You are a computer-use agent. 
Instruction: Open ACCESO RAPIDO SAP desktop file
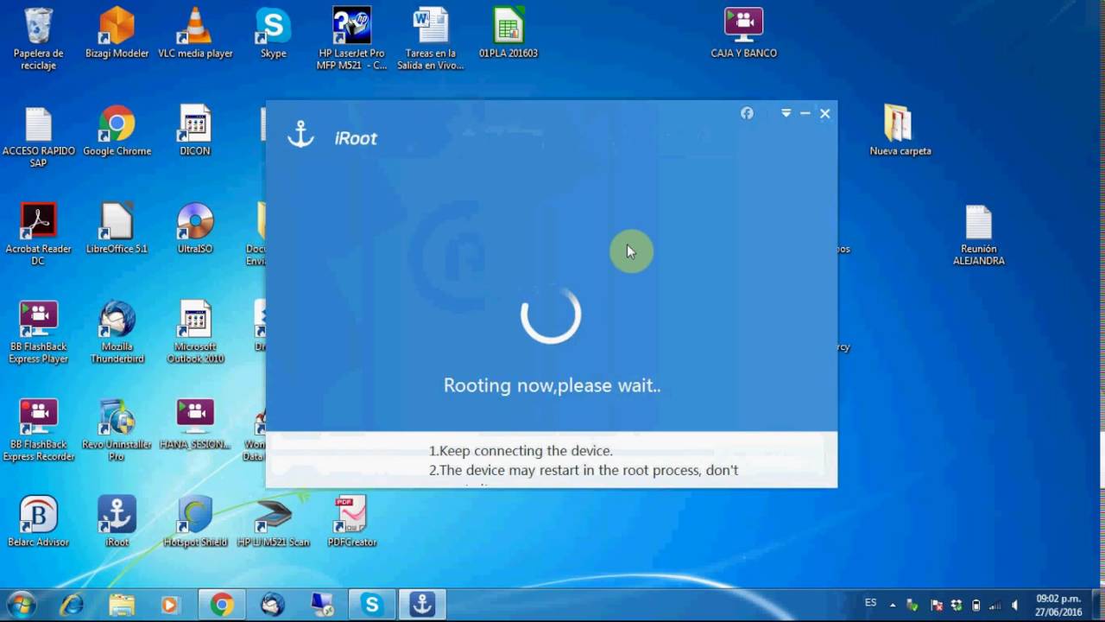pyautogui.click(x=38, y=136)
